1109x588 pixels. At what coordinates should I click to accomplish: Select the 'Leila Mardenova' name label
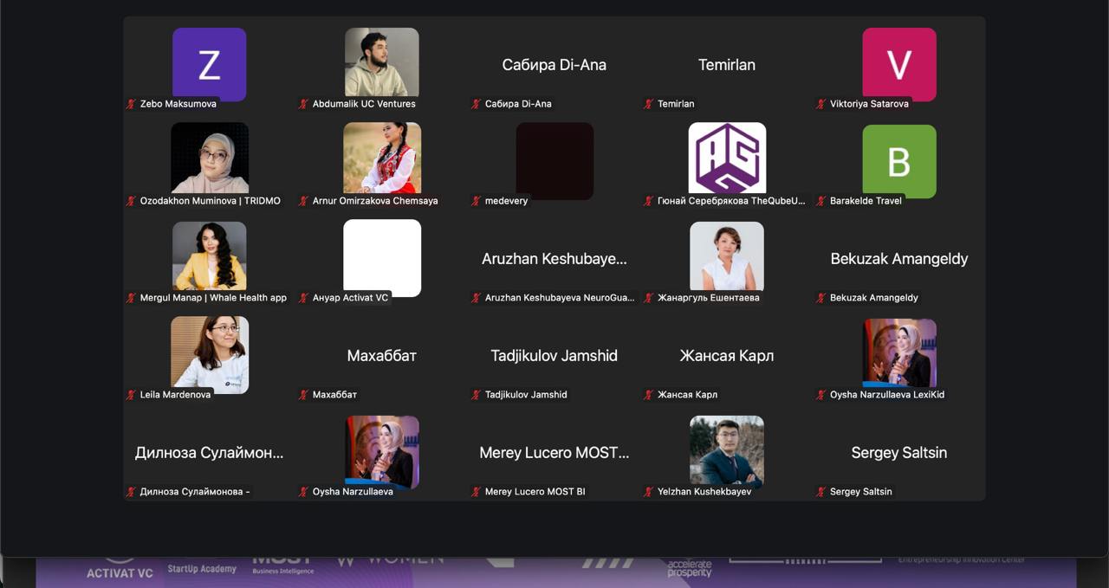(175, 395)
